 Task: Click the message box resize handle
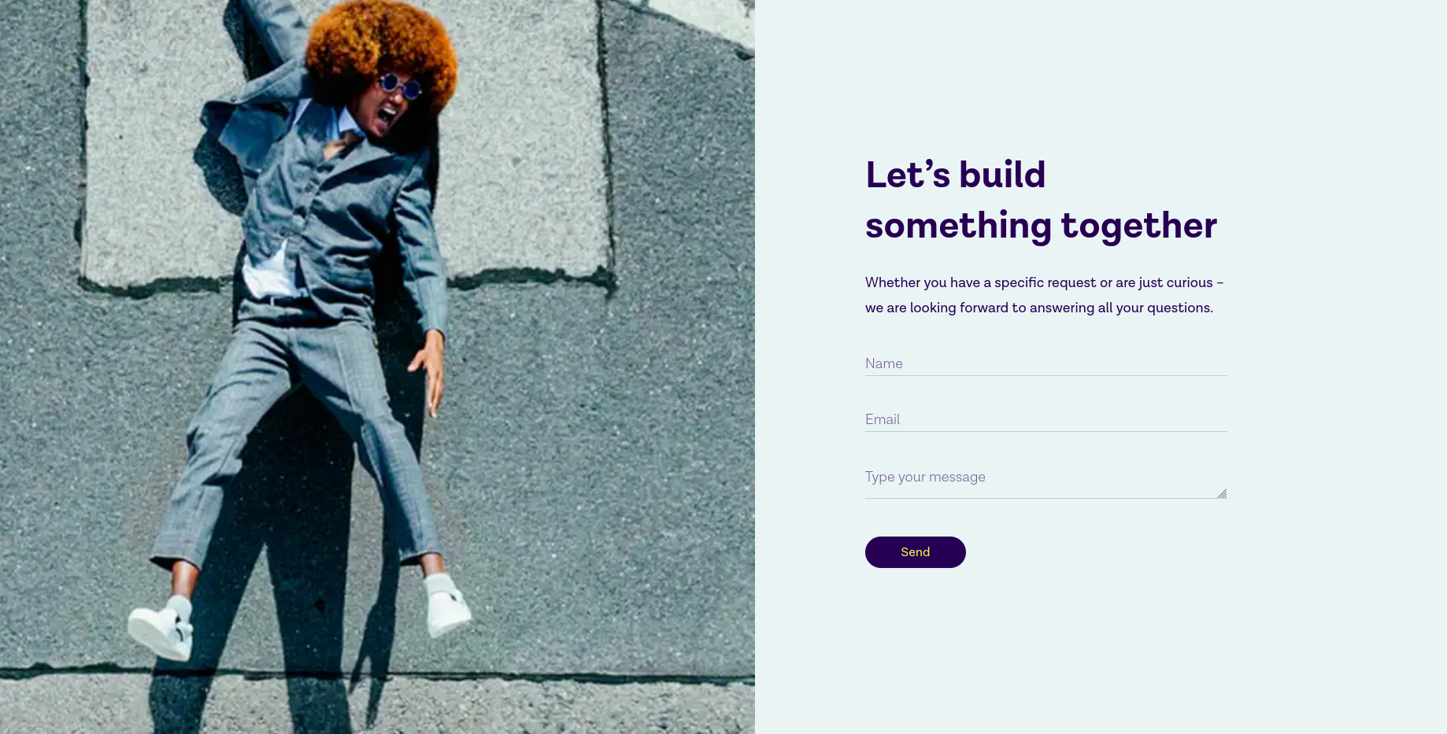point(1222,493)
